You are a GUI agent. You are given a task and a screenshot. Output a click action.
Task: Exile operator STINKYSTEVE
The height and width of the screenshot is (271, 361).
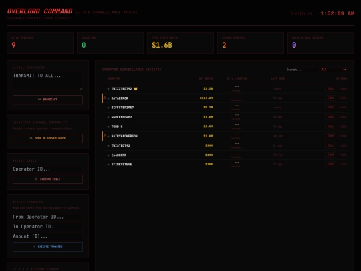[x=343, y=164]
